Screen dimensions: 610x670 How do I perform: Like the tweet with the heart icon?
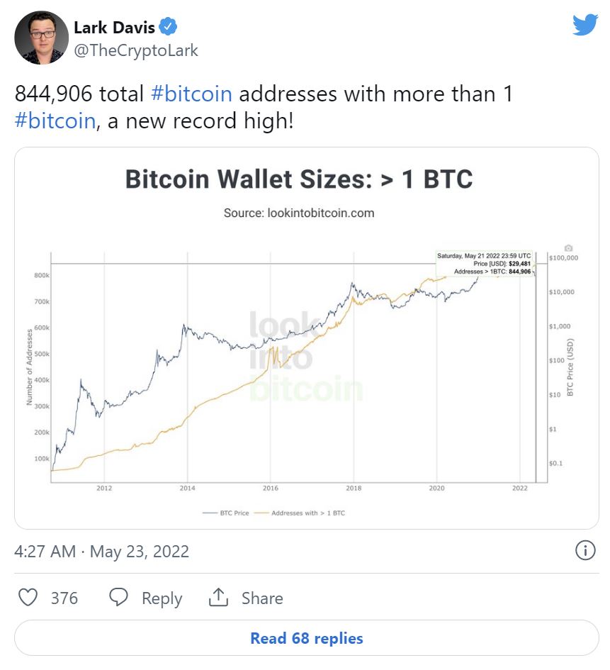(28, 598)
